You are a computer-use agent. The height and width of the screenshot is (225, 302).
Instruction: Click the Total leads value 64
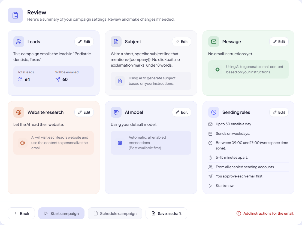pyautogui.click(x=27, y=79)
